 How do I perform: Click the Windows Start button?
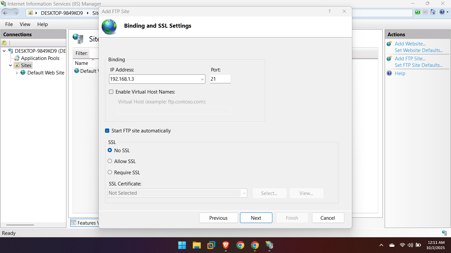[182, 245]
